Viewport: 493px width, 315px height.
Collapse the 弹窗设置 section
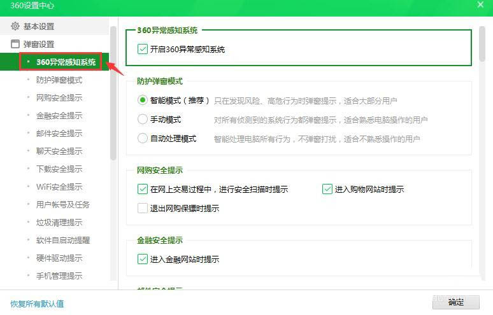[x=39, y=44]
